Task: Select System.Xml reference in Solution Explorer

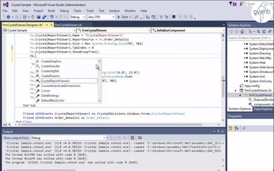Action: click(257, 76)
